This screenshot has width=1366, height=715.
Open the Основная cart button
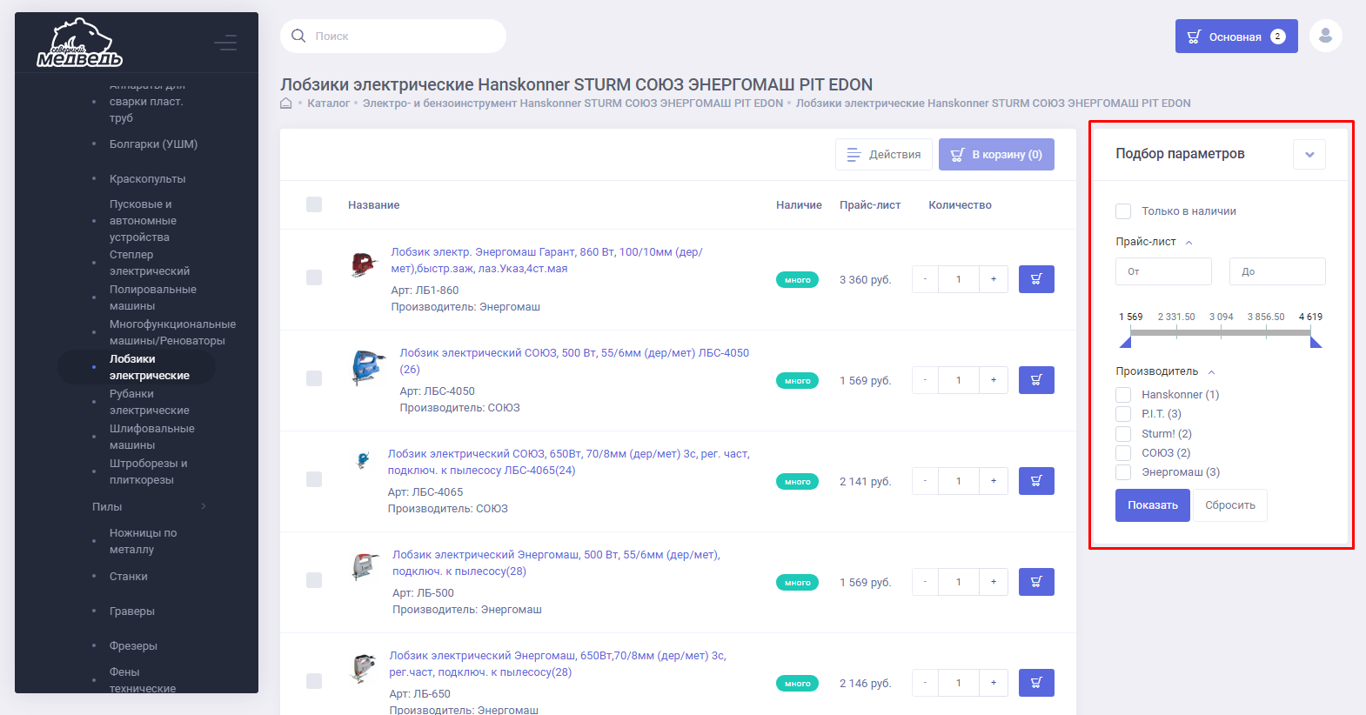(x=1236, y=37)
